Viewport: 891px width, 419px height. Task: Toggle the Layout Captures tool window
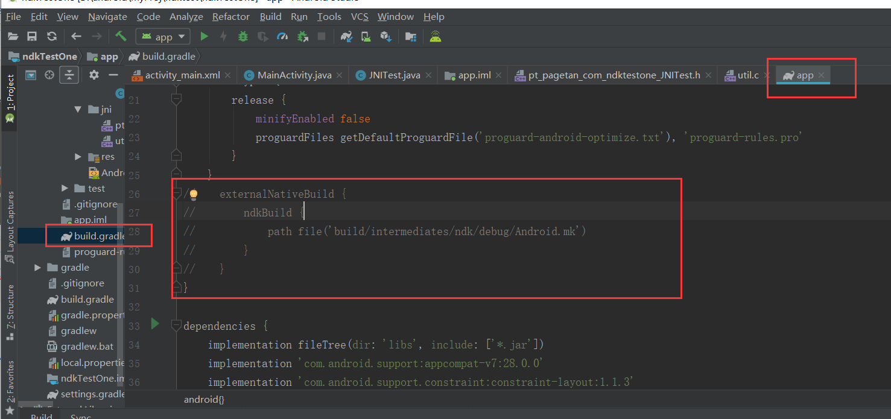[10, 228]
